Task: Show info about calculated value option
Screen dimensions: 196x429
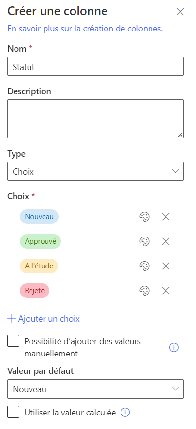Action: point(125,412)
